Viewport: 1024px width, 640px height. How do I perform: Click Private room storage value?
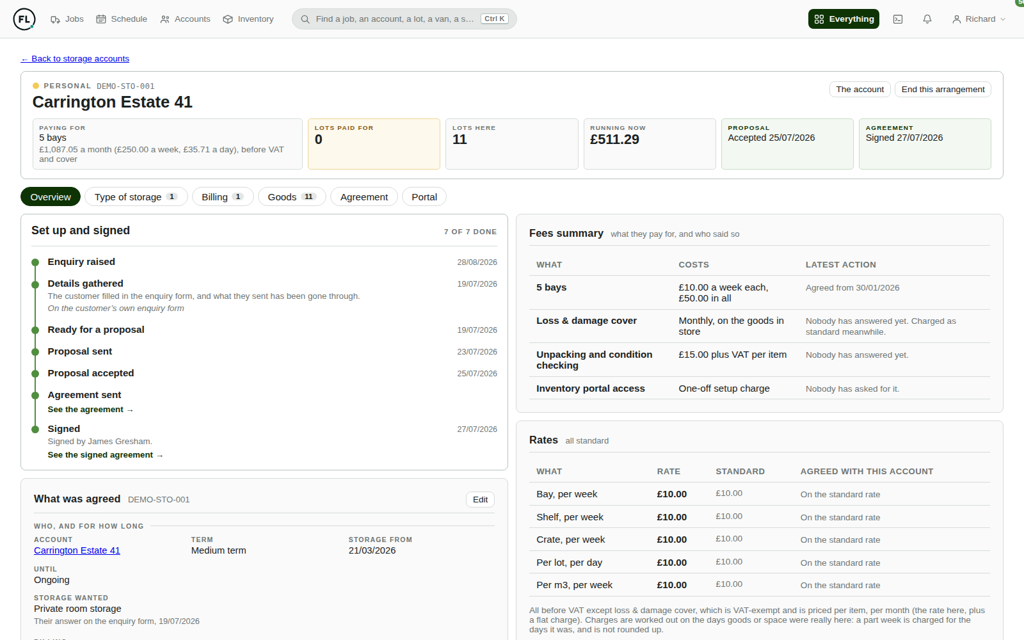tap(77, 609)
